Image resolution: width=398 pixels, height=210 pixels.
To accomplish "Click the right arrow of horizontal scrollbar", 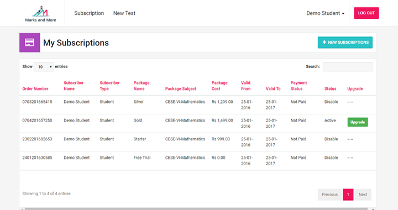I will (373, 209).
